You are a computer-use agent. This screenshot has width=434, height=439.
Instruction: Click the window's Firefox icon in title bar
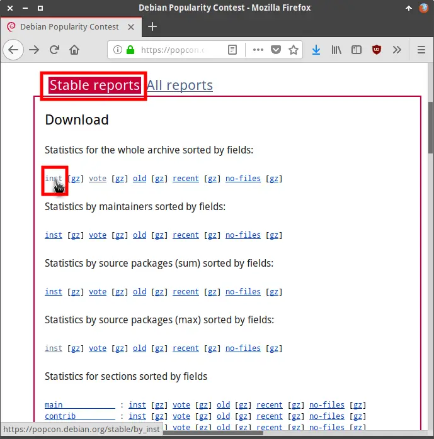[424, 8]
